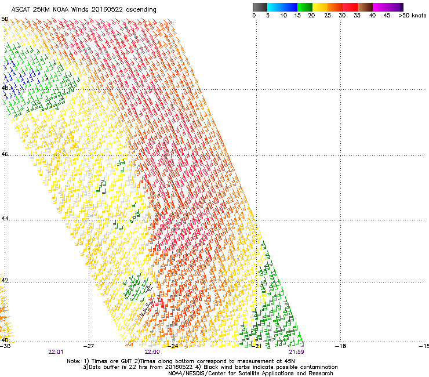Click the yellow 20-25 knots legend swatch
Screen dimensions: 429x377
click(320, 7)
